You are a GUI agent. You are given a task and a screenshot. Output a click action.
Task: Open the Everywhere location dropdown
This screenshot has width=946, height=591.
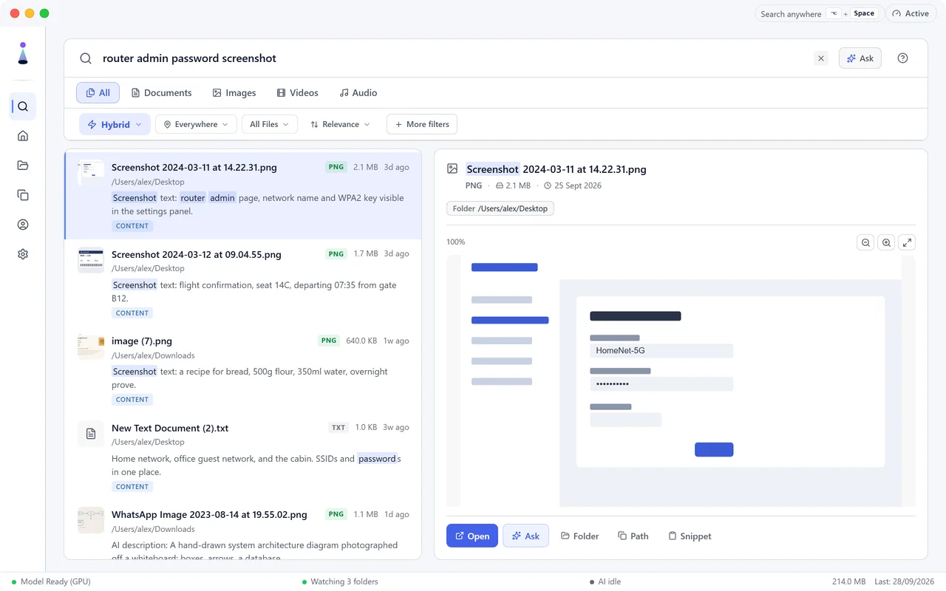click(196, 124)
